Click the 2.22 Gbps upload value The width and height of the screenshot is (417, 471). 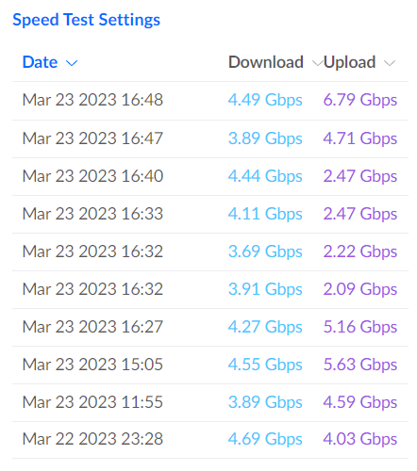coord(360,252)
